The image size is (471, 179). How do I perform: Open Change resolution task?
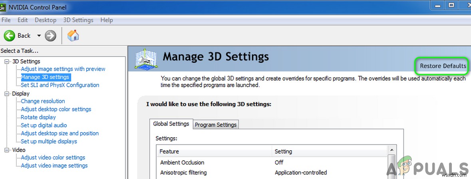click(x=43, y=101)
